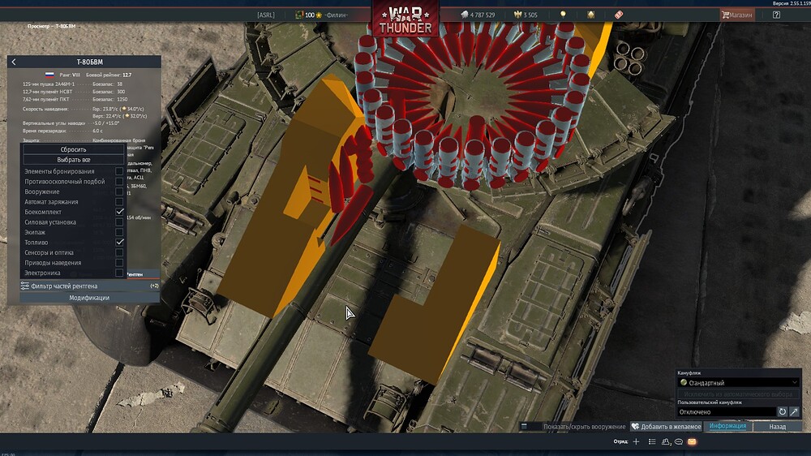Open the [ASRL] squadron tag
Screen dimensions: 811x456
pyautogui.click(x=266, y=15)
